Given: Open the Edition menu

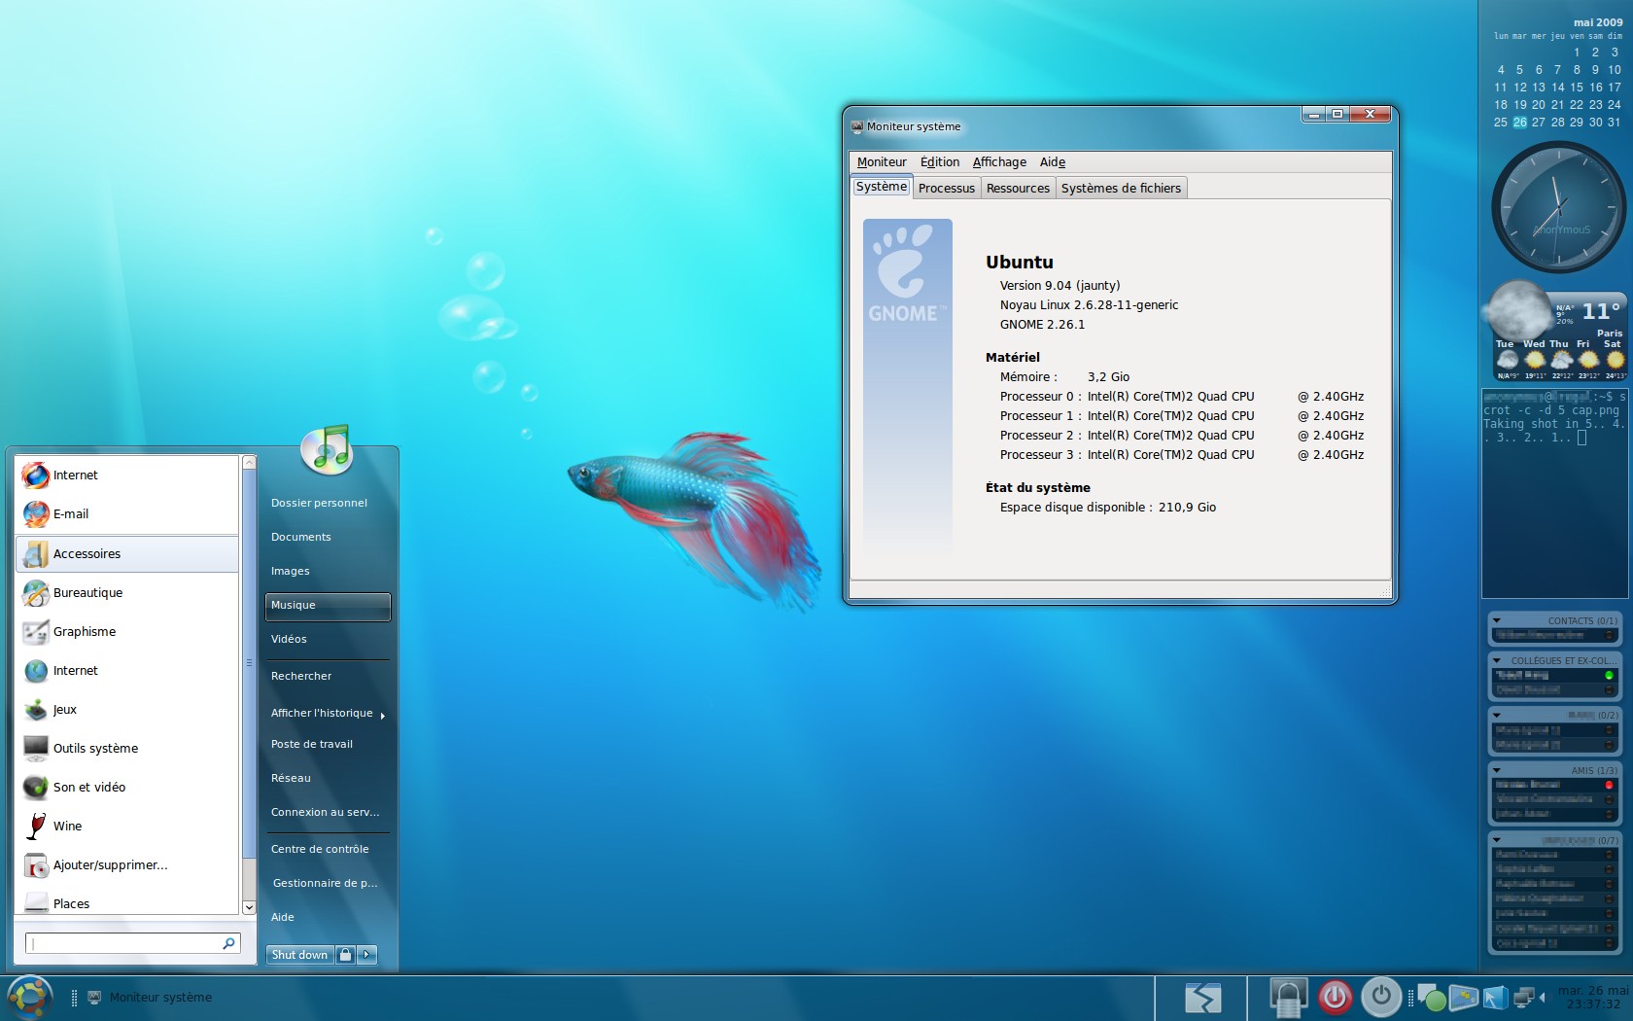Looking at the screenshot, I should click(940, 162).
